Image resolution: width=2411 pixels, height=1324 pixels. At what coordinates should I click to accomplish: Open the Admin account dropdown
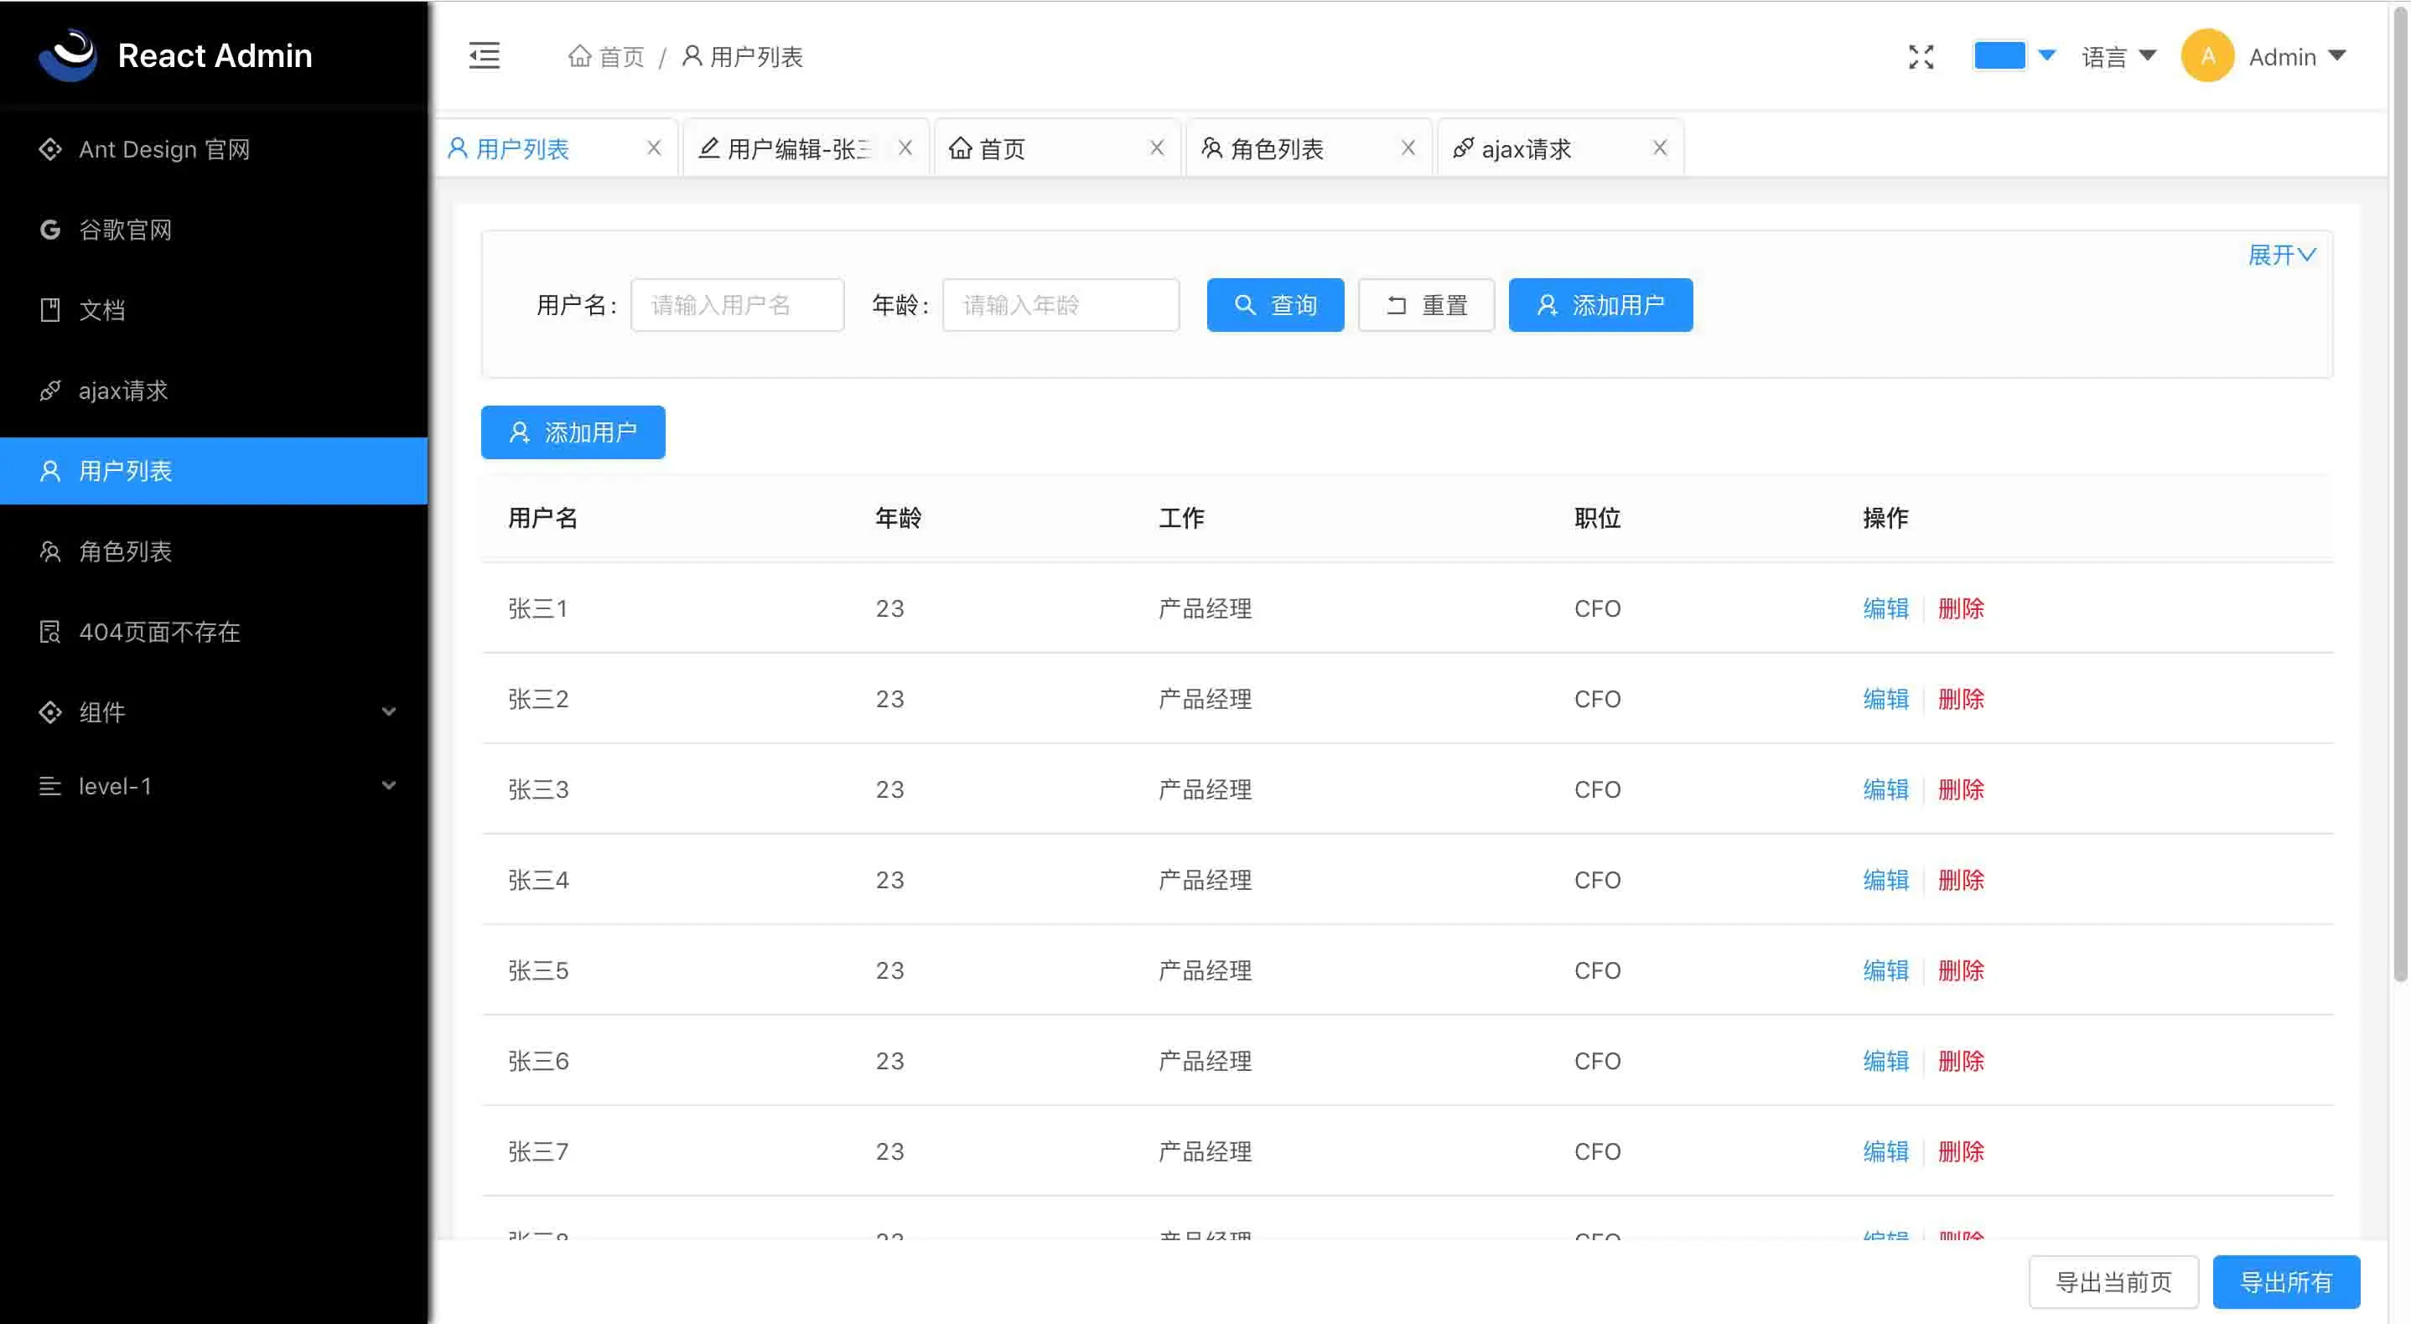tap(2282, 56)
